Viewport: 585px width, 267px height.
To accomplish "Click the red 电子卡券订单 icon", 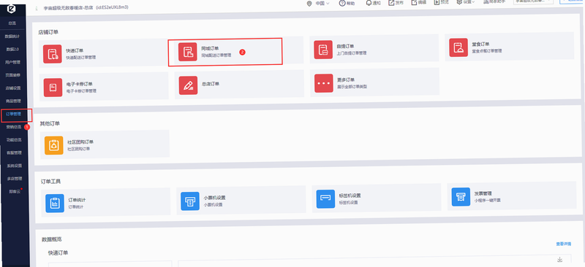I will 53,88.
